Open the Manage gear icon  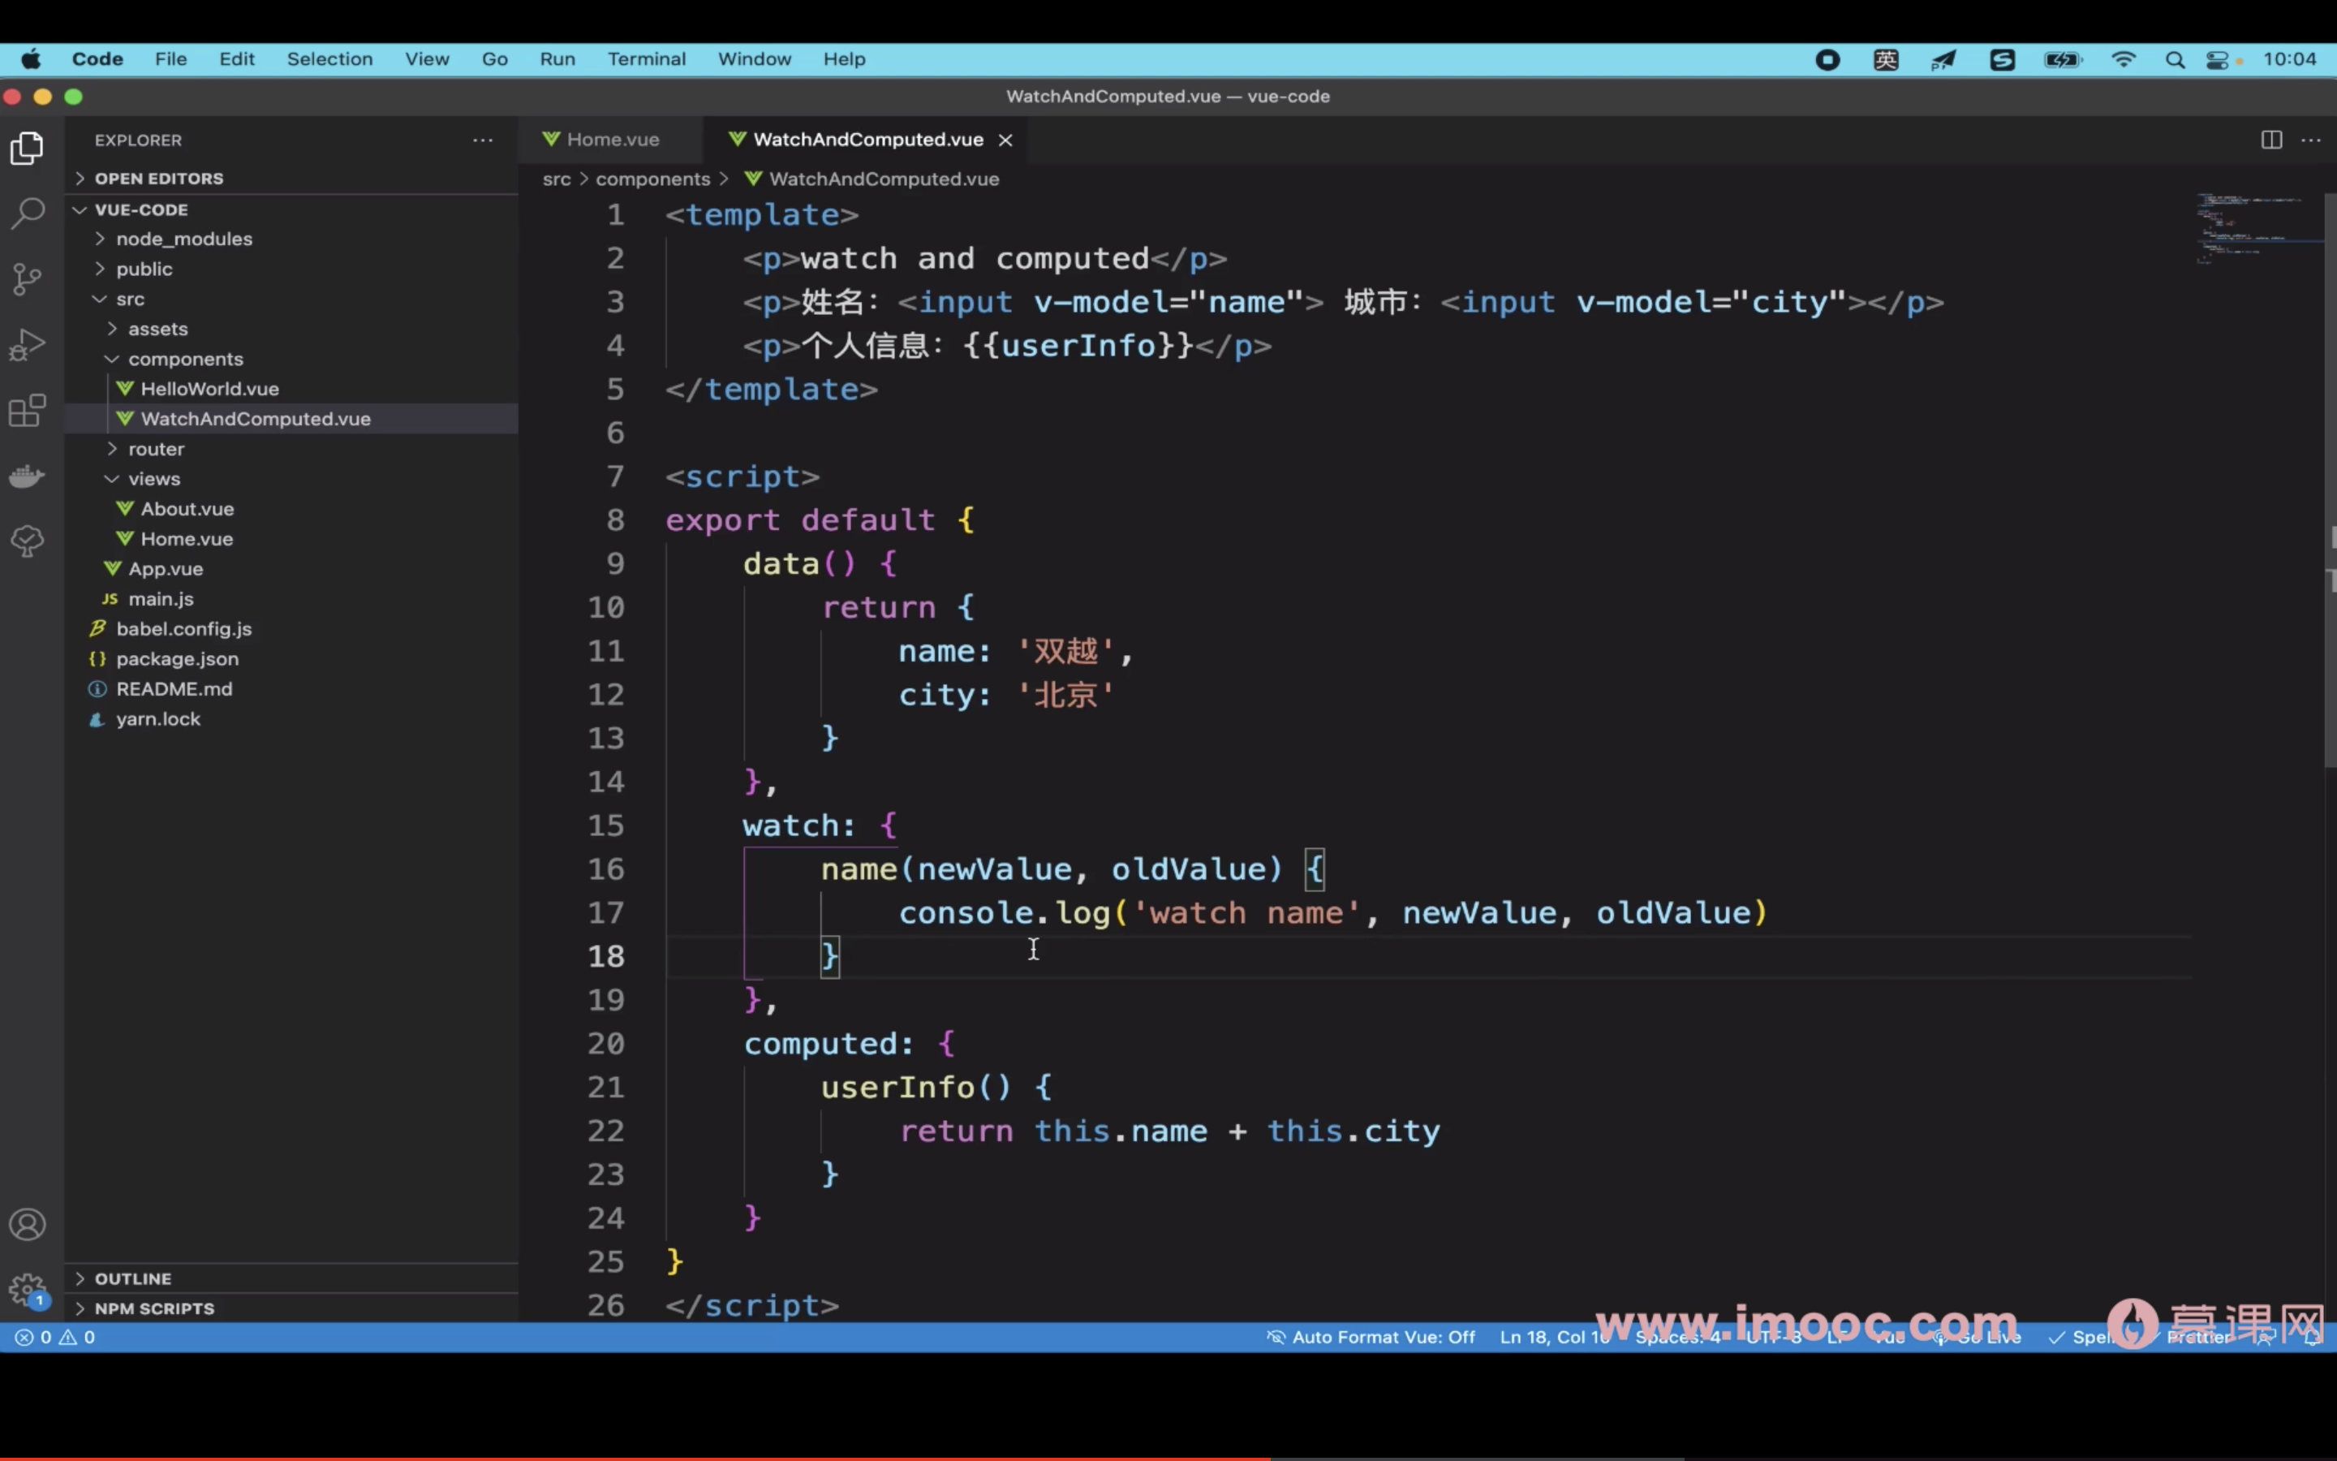27,1289
